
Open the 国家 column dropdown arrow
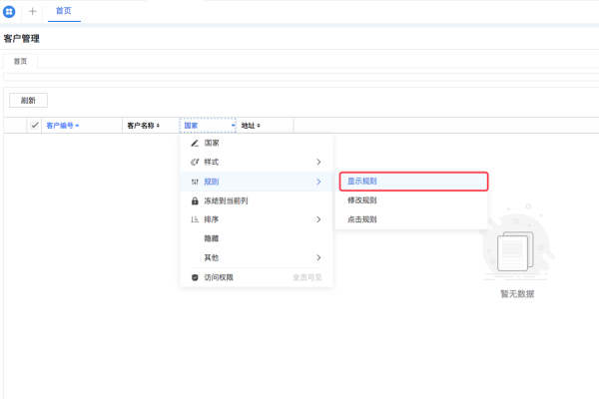[233, 126]
